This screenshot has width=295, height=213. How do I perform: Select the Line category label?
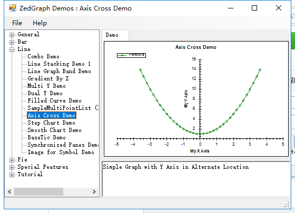click(24, 49)
